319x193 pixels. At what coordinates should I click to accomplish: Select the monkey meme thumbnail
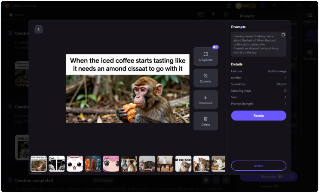click(x=39, y=163)
